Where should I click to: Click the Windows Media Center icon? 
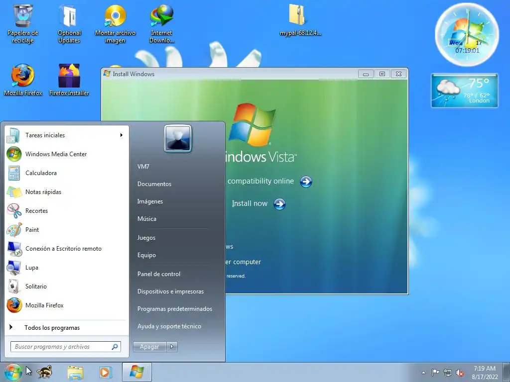pyautogui.click(x=14, y=154)
